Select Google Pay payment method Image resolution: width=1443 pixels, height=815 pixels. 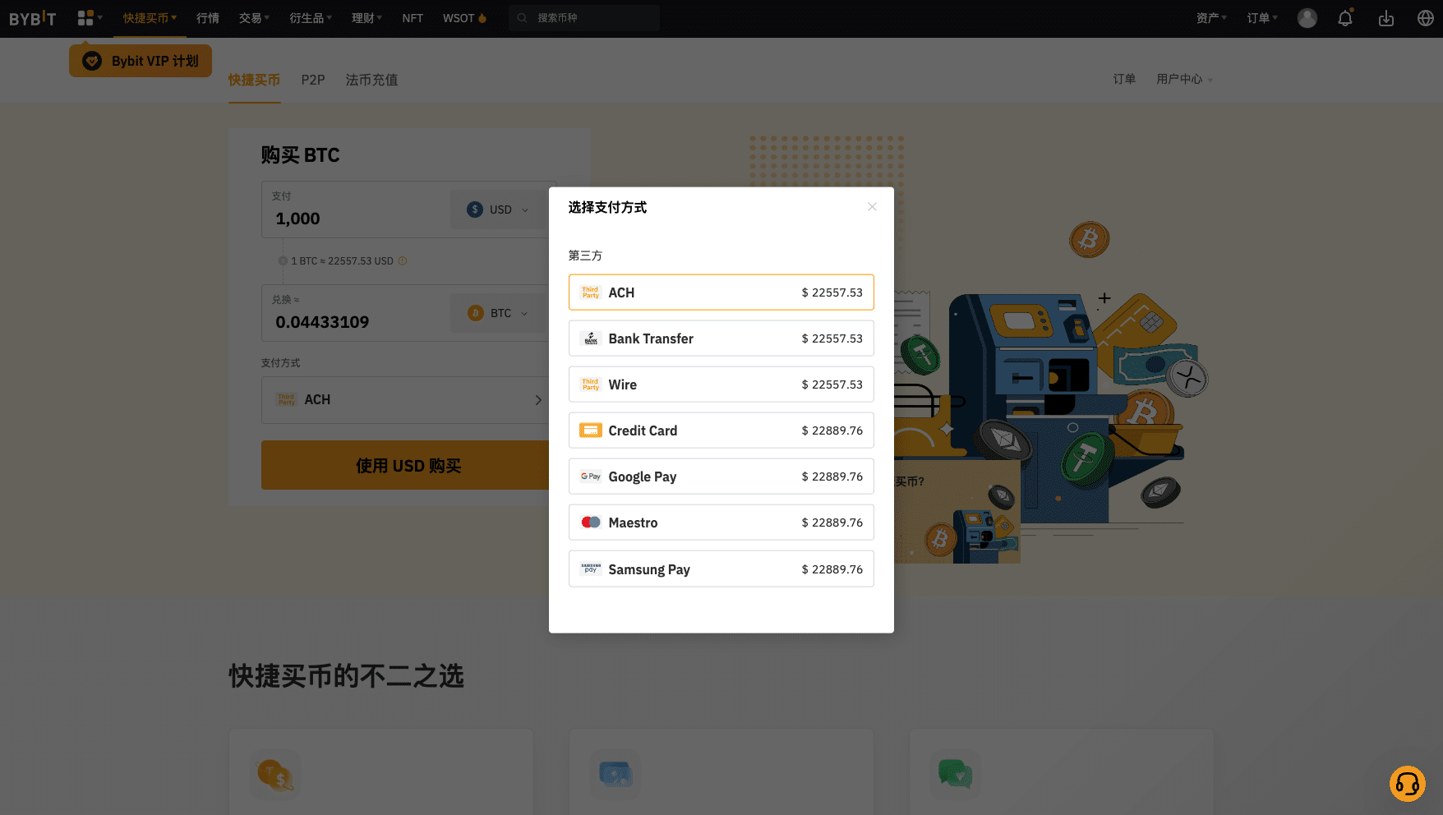coord(721,477)
